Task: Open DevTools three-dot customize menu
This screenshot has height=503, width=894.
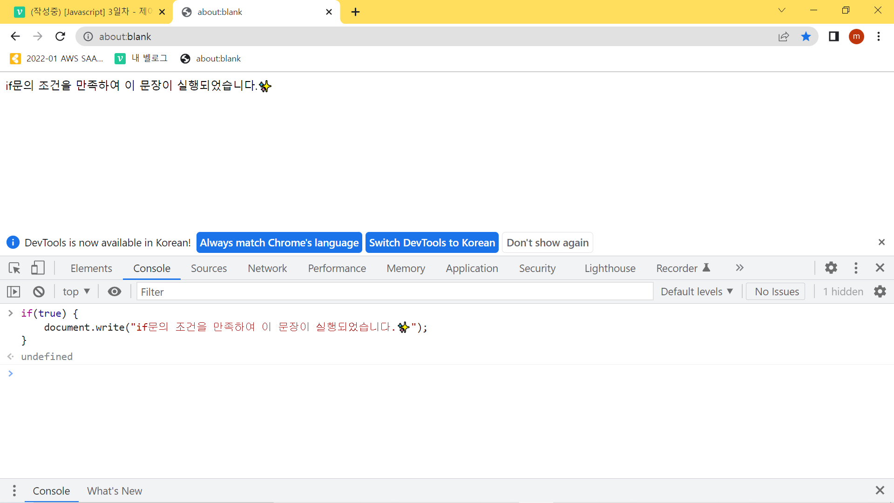Action: click(x=856, y=268)
